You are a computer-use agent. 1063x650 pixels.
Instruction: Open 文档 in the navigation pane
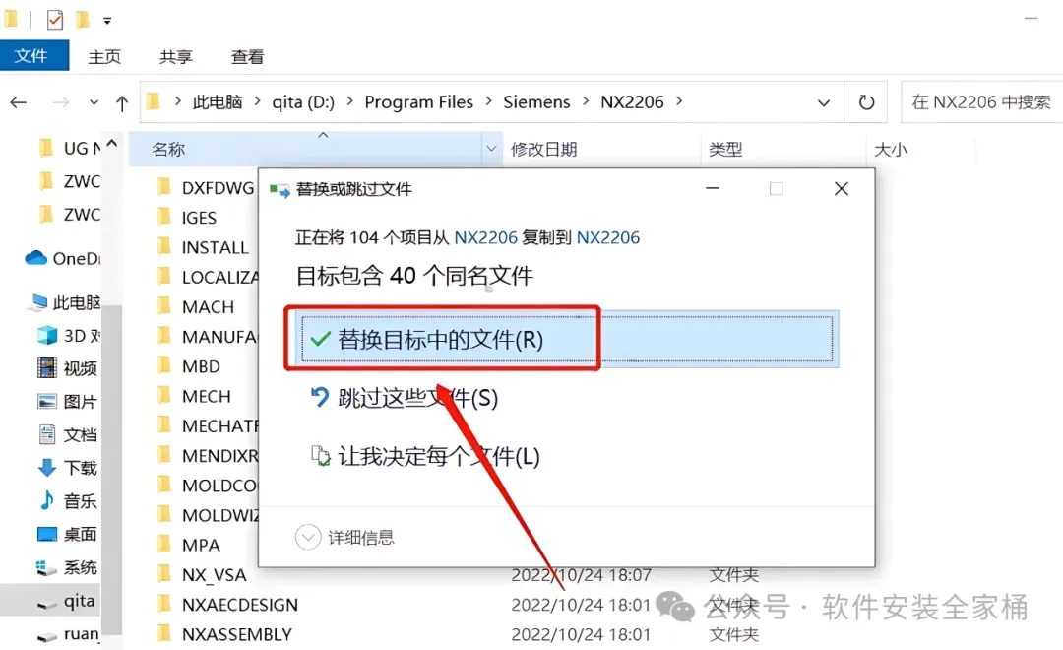(67, 434)
